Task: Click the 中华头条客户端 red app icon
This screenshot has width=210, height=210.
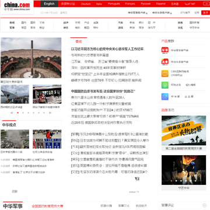Action: [165, 62]
